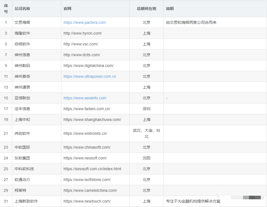Click the hyron.com URL for 海隆软件
The width and height of the screenshot is (267, 207).
82,33
